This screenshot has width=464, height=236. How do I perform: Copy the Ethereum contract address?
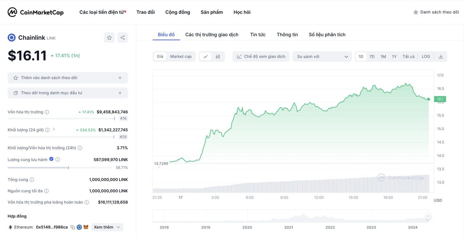point(72,227)
